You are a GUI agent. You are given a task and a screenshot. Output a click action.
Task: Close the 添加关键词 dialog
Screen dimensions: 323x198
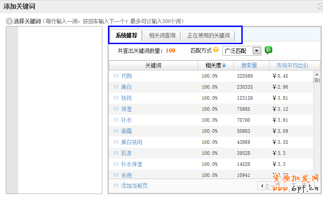(x=320, y=6)
